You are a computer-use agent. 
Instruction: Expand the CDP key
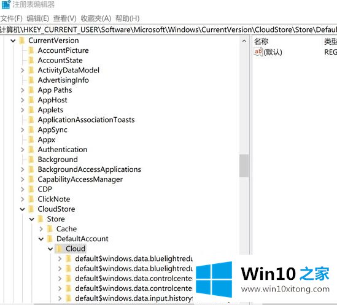[23, 189]
